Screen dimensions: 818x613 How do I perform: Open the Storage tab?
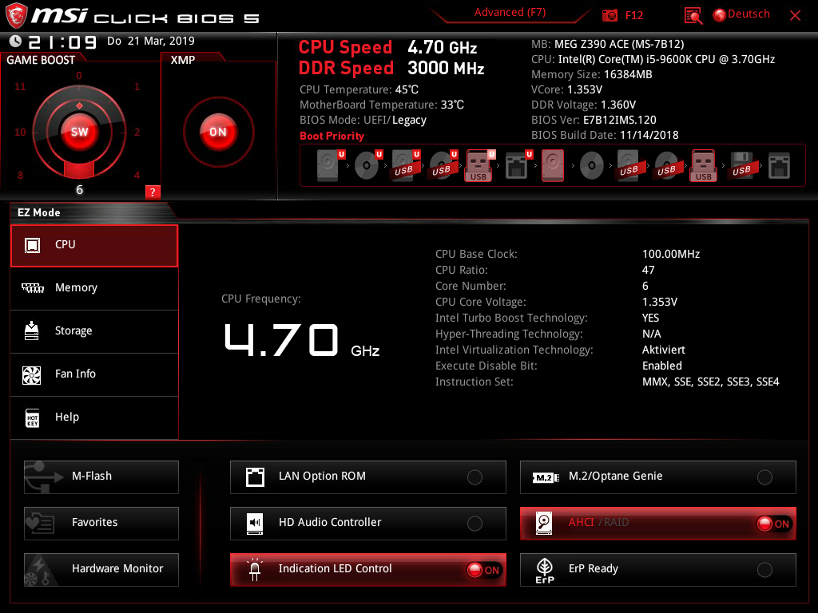coord(94,331)
